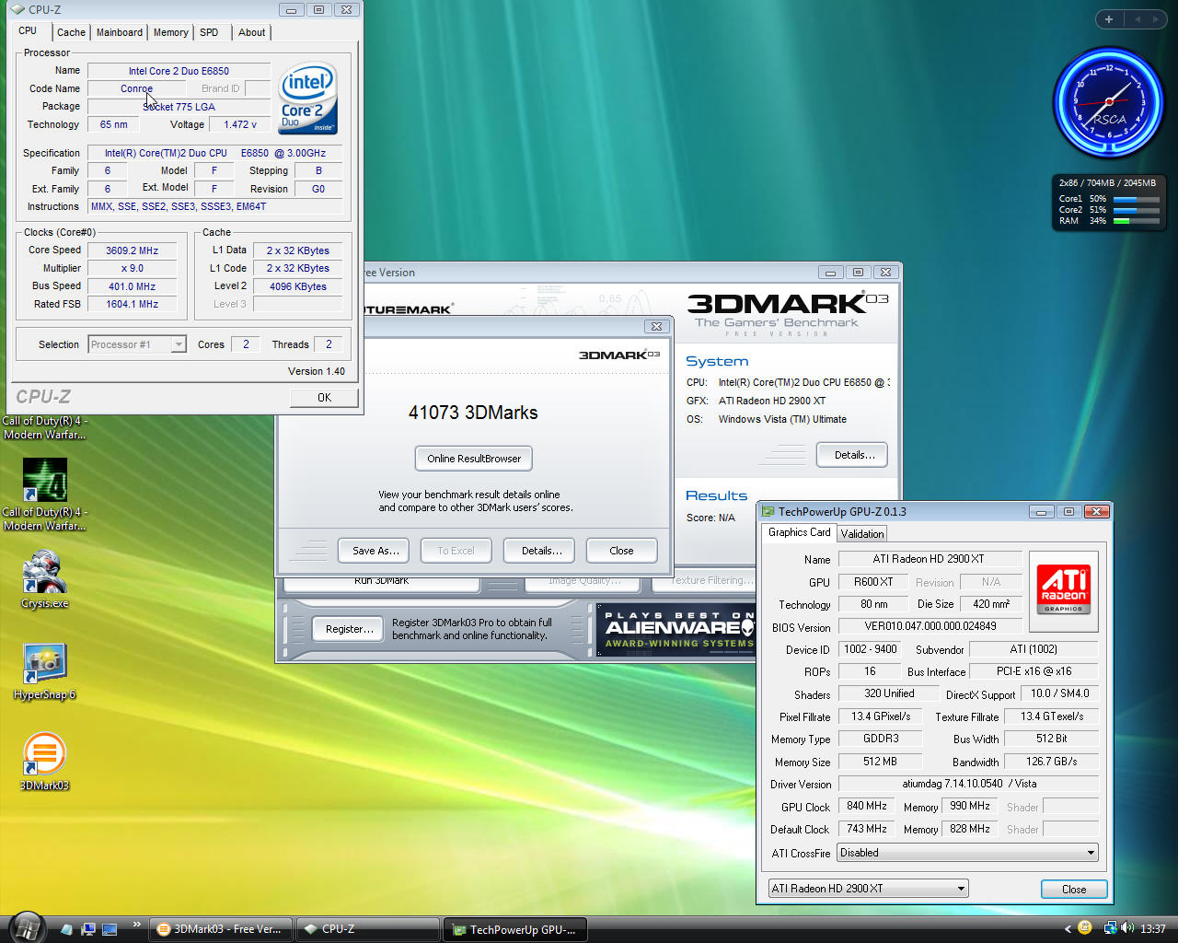Viewport: 1178px width, 943px height.
Task: Click Close button in GPU-Z
Action: pos(1074,890)
